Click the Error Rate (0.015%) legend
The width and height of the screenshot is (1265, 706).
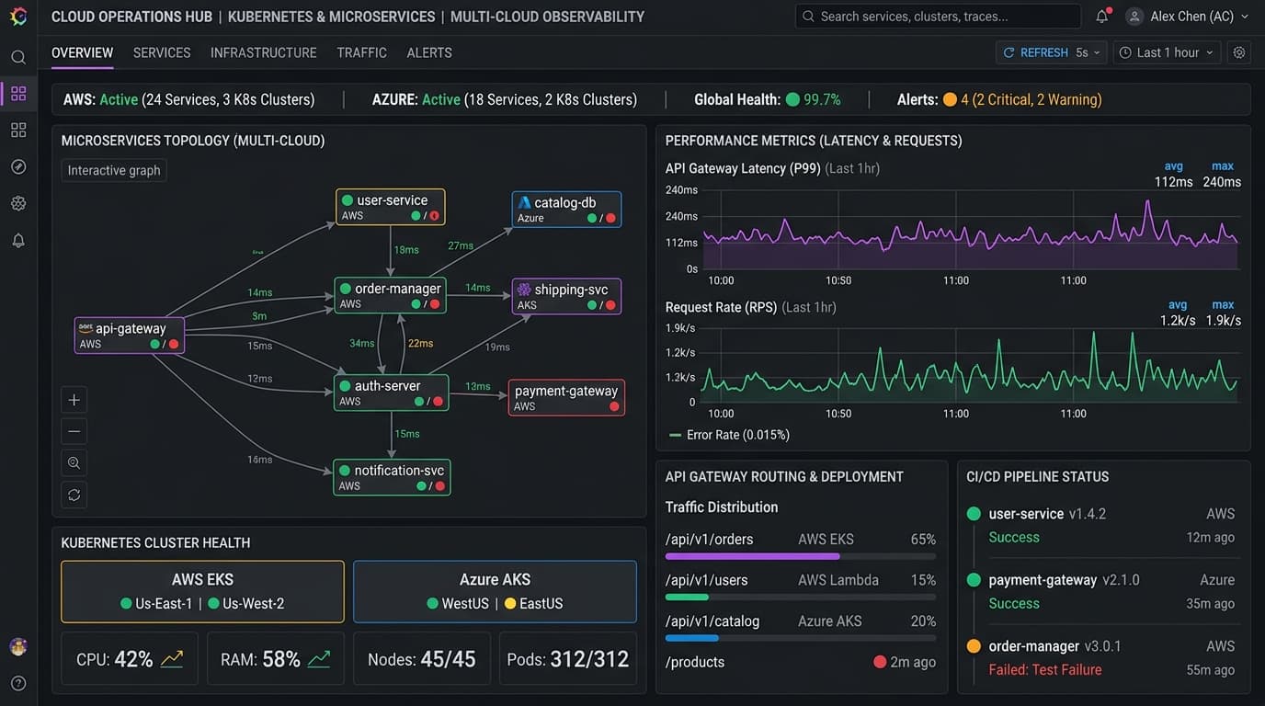click(x=729, y=435)
